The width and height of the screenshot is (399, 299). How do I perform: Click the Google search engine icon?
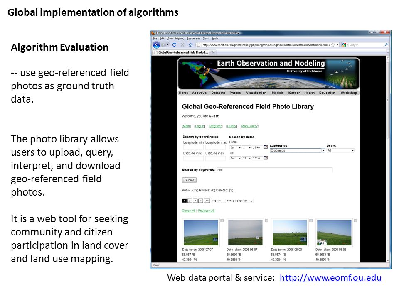point(344,45)
